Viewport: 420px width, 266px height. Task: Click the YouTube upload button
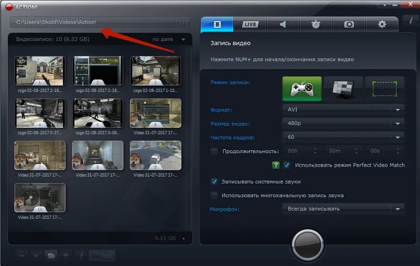[x=102, y=256]
